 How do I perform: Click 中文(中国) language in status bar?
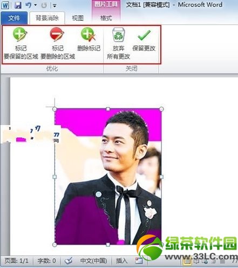93,260
